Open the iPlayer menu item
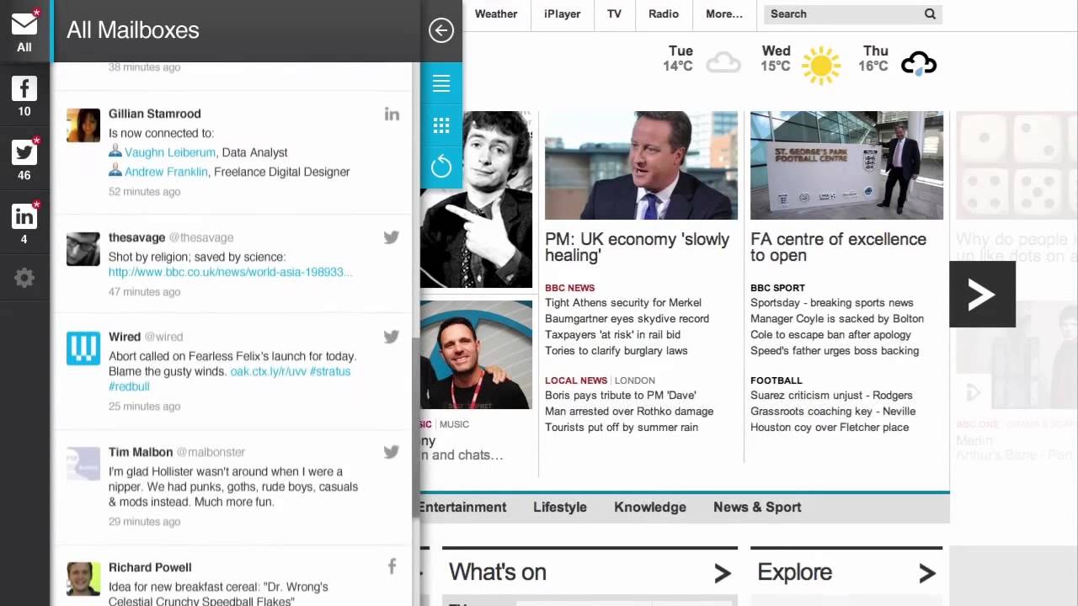The height and width of the screenshot is (606, 1078). (x=562, y=13)
